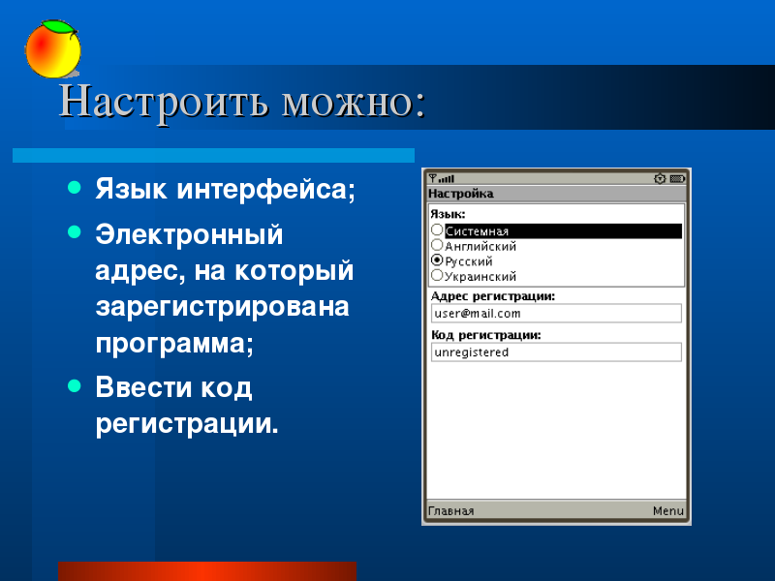Viewport: 775px width, 581px height.
Task: Click the bullet text Язык интерфейса;
Action: point(226,190)
